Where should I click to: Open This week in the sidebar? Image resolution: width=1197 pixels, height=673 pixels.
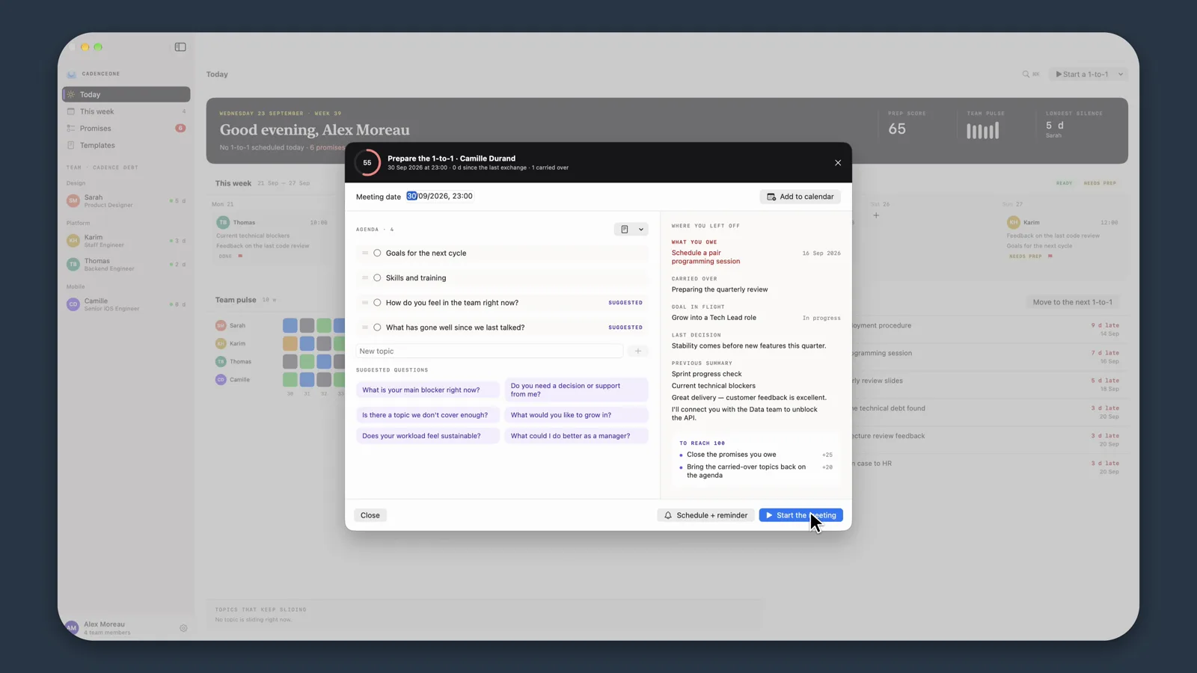[x=126, y=111]
